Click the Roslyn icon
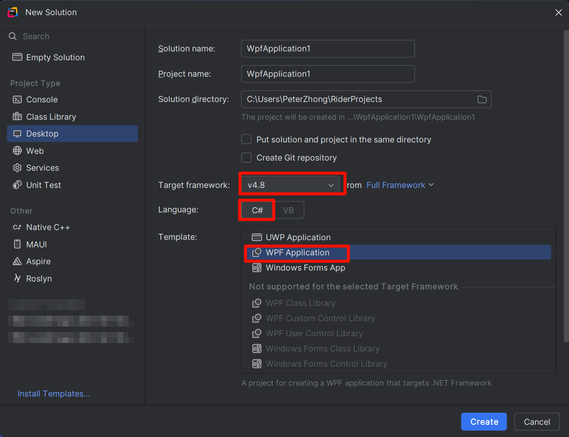The height and width of the screenshot is (437, 569). click(17, 278)
